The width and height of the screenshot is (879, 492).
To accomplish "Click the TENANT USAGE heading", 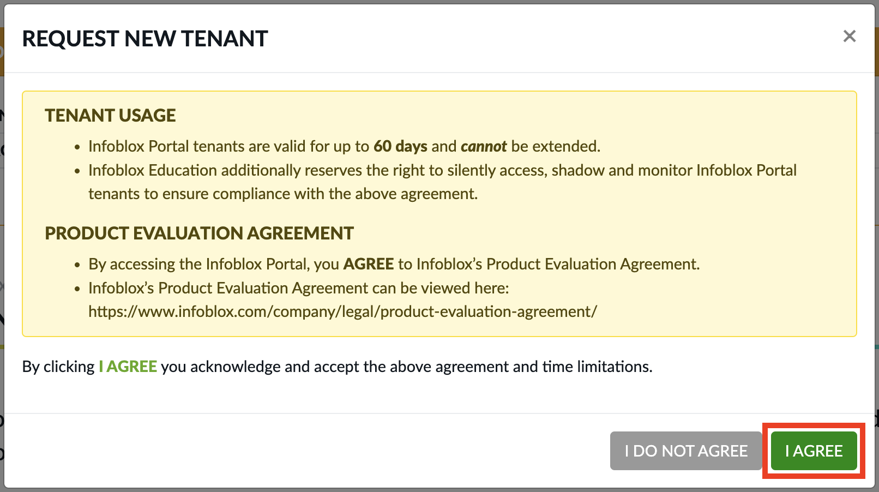I will 110,116.
